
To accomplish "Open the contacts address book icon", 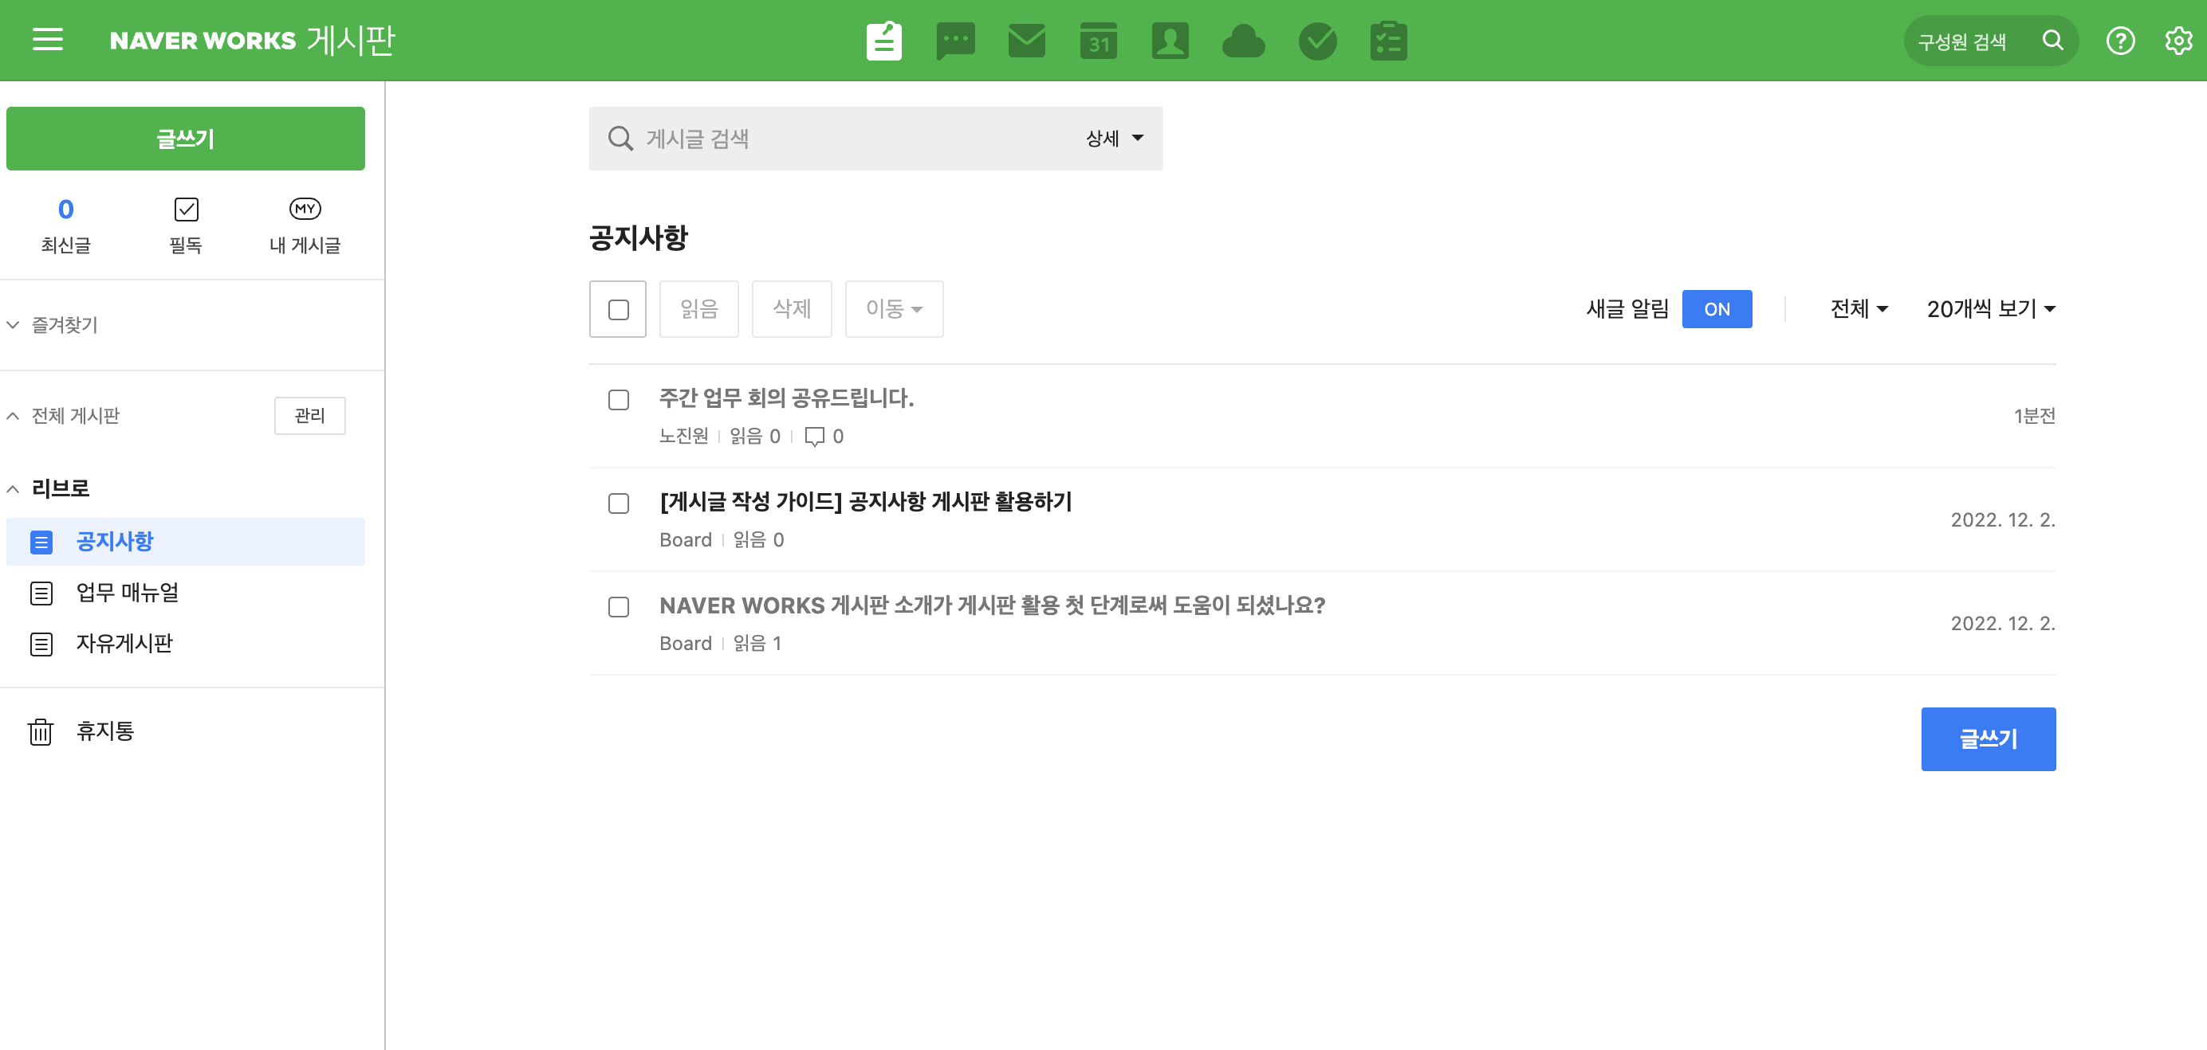I will point(1170,40).
